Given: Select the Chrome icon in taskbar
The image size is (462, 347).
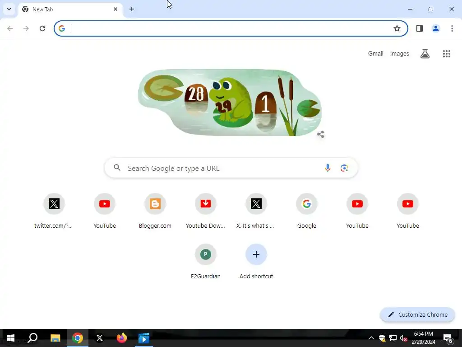Looking at the screenshot, I should (78, 338).
